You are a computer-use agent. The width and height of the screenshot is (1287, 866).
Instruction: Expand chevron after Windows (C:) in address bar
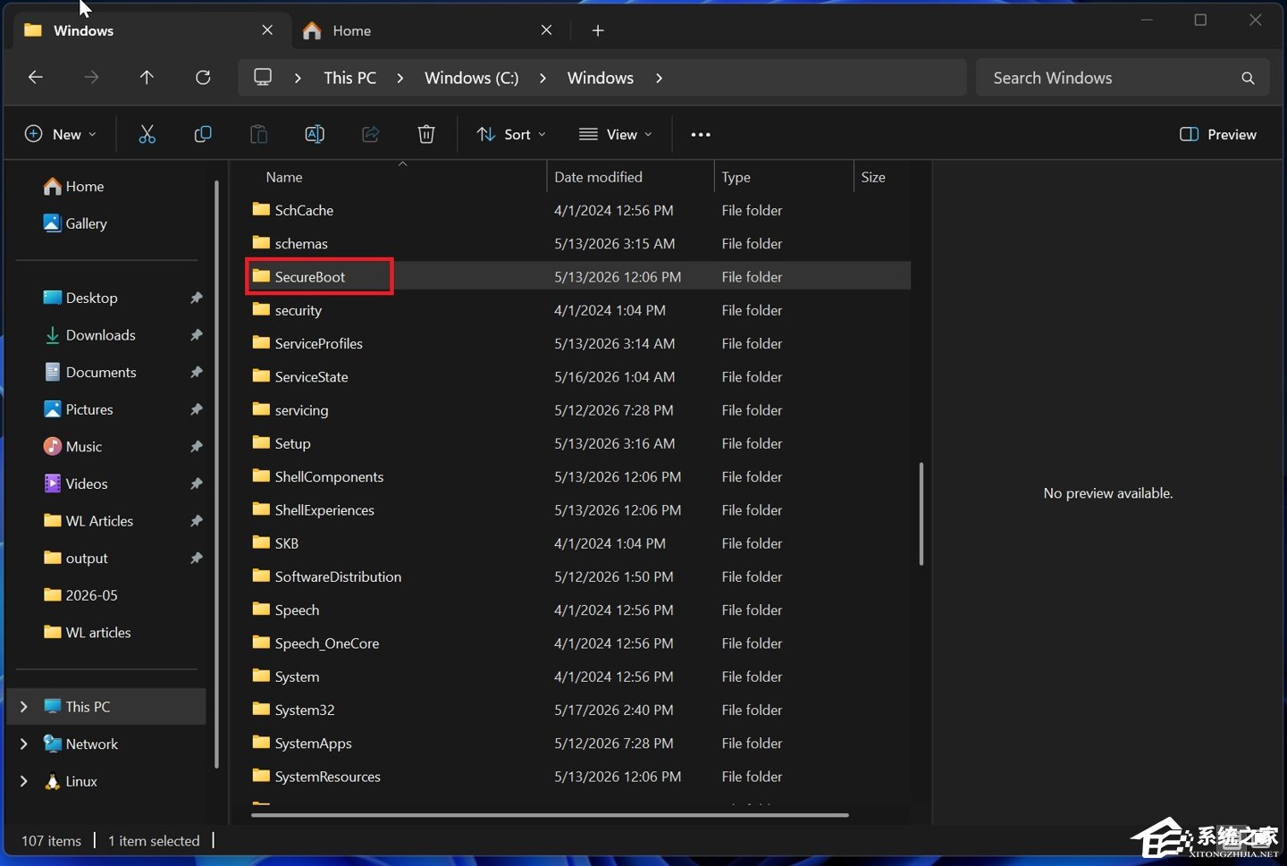tap(543, 78)
